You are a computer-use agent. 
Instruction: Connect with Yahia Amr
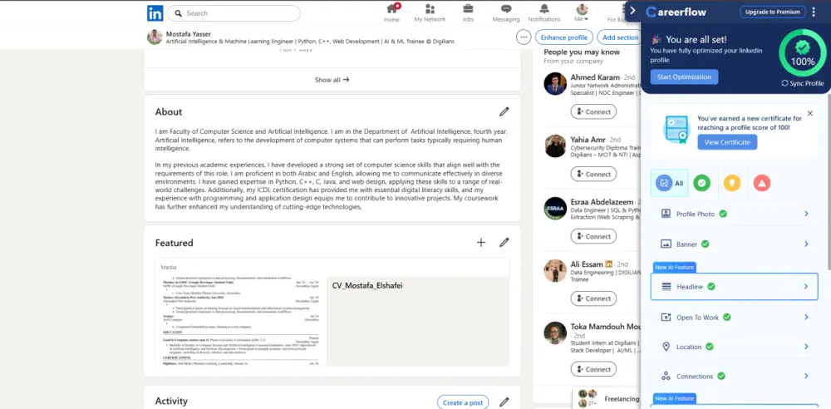click(593, 174)
